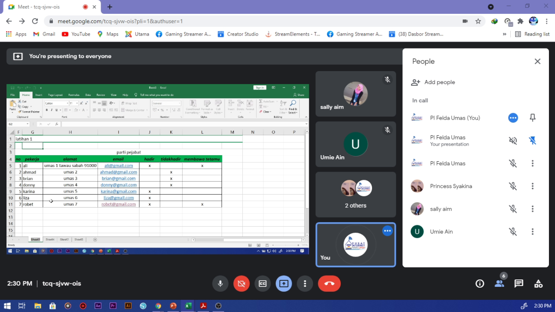Open the chat panel icon
This screenshot has width=555, height=312.
(x=519, y=283)
